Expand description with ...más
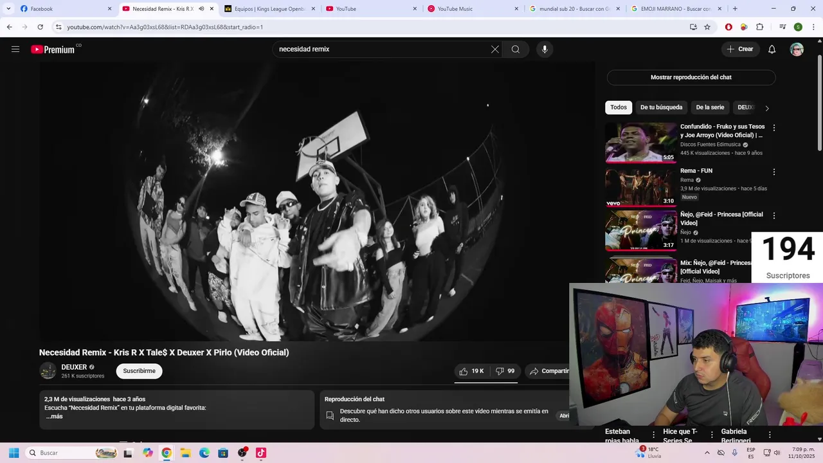The height and width of the screenshot is (463, 823). click(54, 417)
